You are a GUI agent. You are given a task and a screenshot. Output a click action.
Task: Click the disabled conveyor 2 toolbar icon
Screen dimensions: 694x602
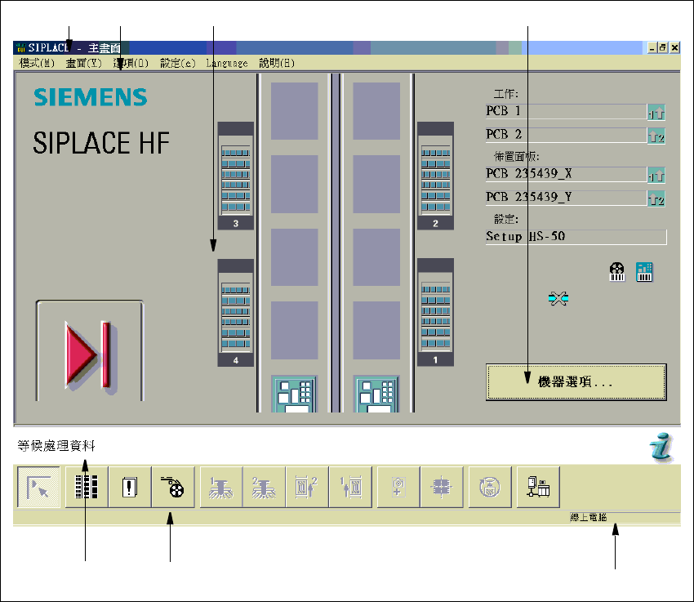coord(265,487)
